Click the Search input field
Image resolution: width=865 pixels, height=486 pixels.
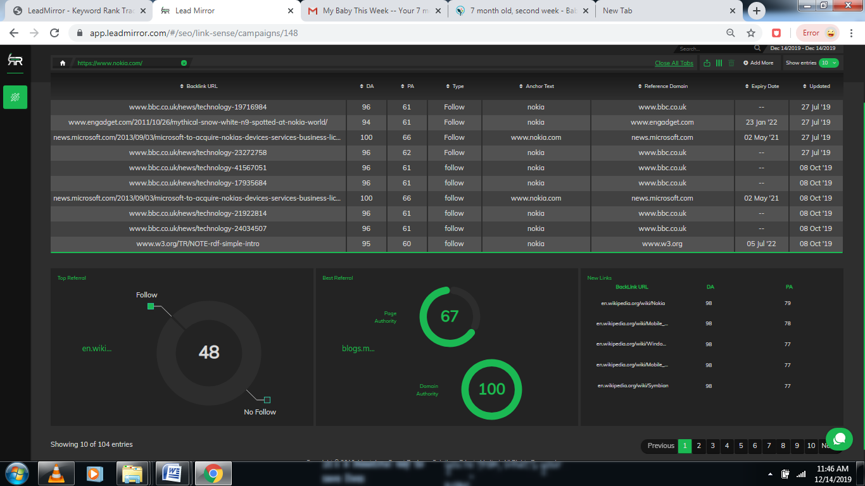tap(714, 49)
